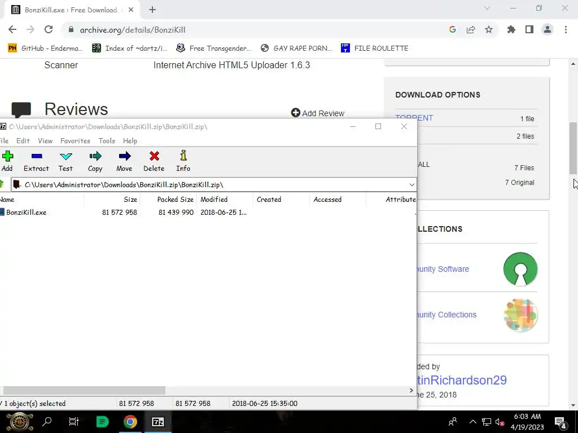The height and width of the screenshot is (433, 578).
Task: Click the taskbar clock showing 6:03 AM
Action: 527,422
